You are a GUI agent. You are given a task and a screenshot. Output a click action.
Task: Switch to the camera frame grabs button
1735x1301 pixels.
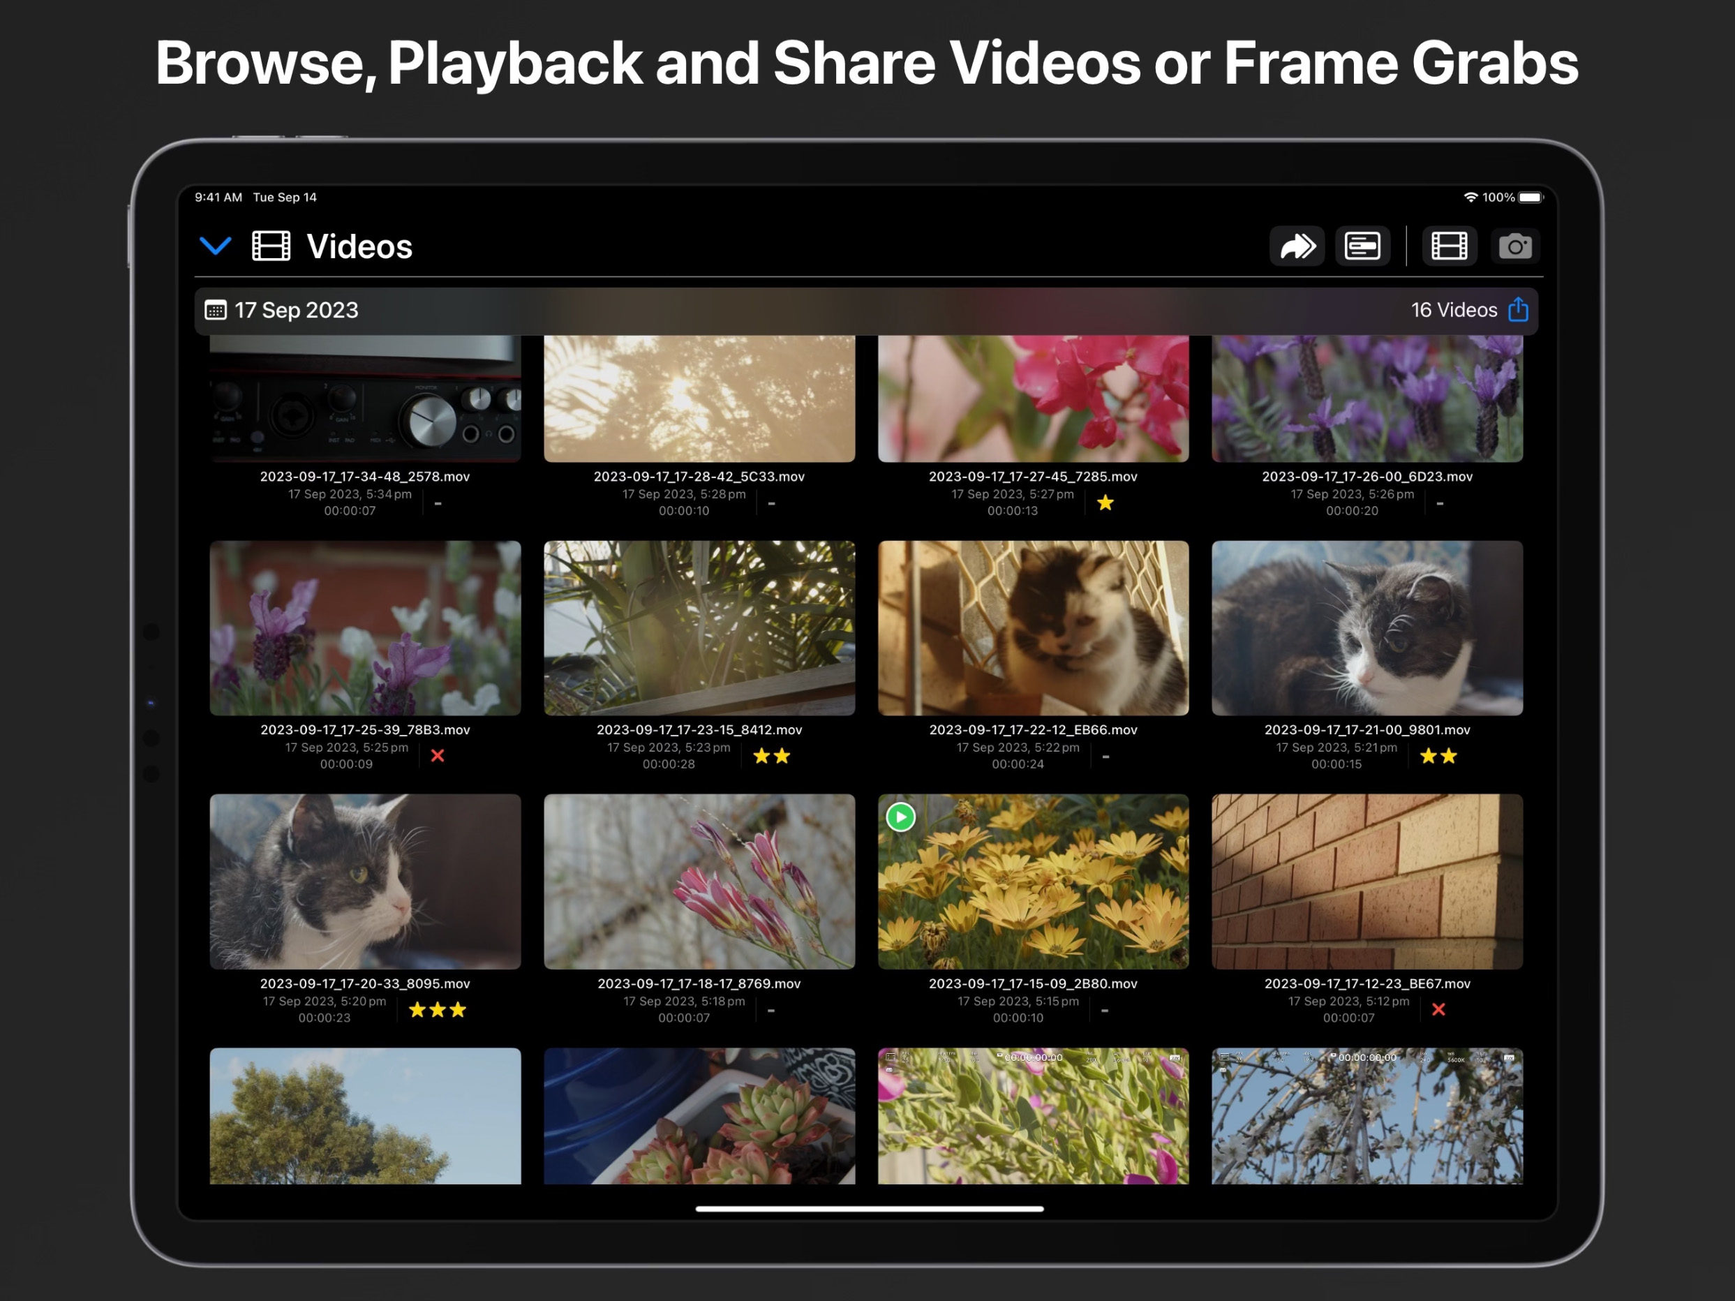[1514, 246]
